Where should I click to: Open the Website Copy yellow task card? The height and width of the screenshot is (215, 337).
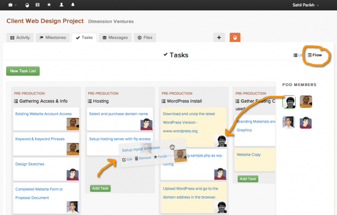tap(255, 160)
